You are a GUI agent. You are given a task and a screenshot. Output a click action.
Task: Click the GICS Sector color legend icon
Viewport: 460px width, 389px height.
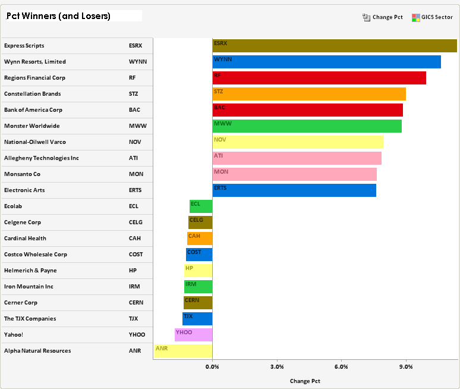point(415,18)
